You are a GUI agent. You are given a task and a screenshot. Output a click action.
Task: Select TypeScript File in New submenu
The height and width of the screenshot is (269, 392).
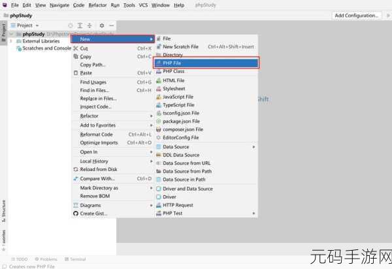[x=206, y=105]
